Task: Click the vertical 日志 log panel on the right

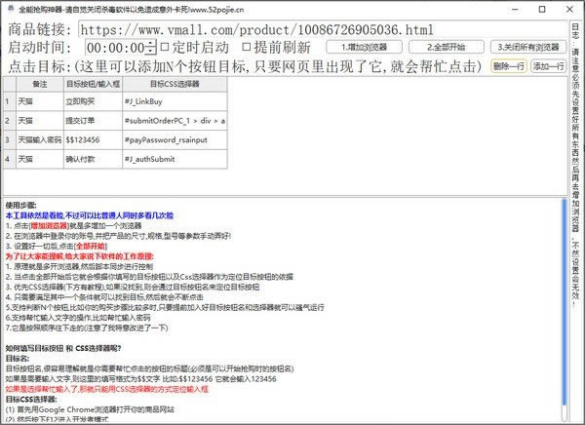Action: pyautogui.click(x=575, y=220)
